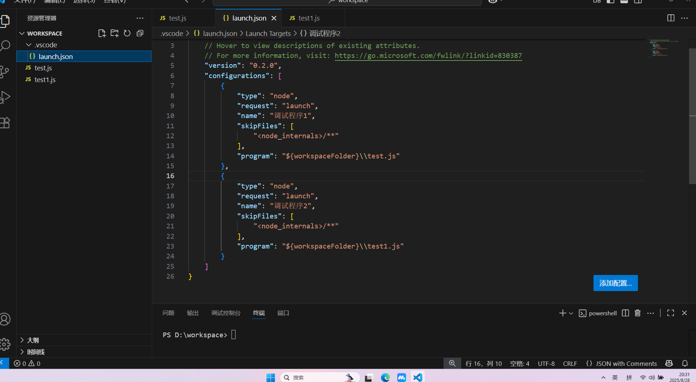Open the new terminal profile dropdown
This screenshot has width=696, height=382.
(571, 313)
